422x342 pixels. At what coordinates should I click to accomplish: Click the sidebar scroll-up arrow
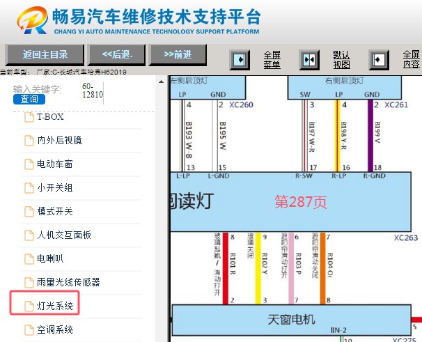[x=161, y=81]
